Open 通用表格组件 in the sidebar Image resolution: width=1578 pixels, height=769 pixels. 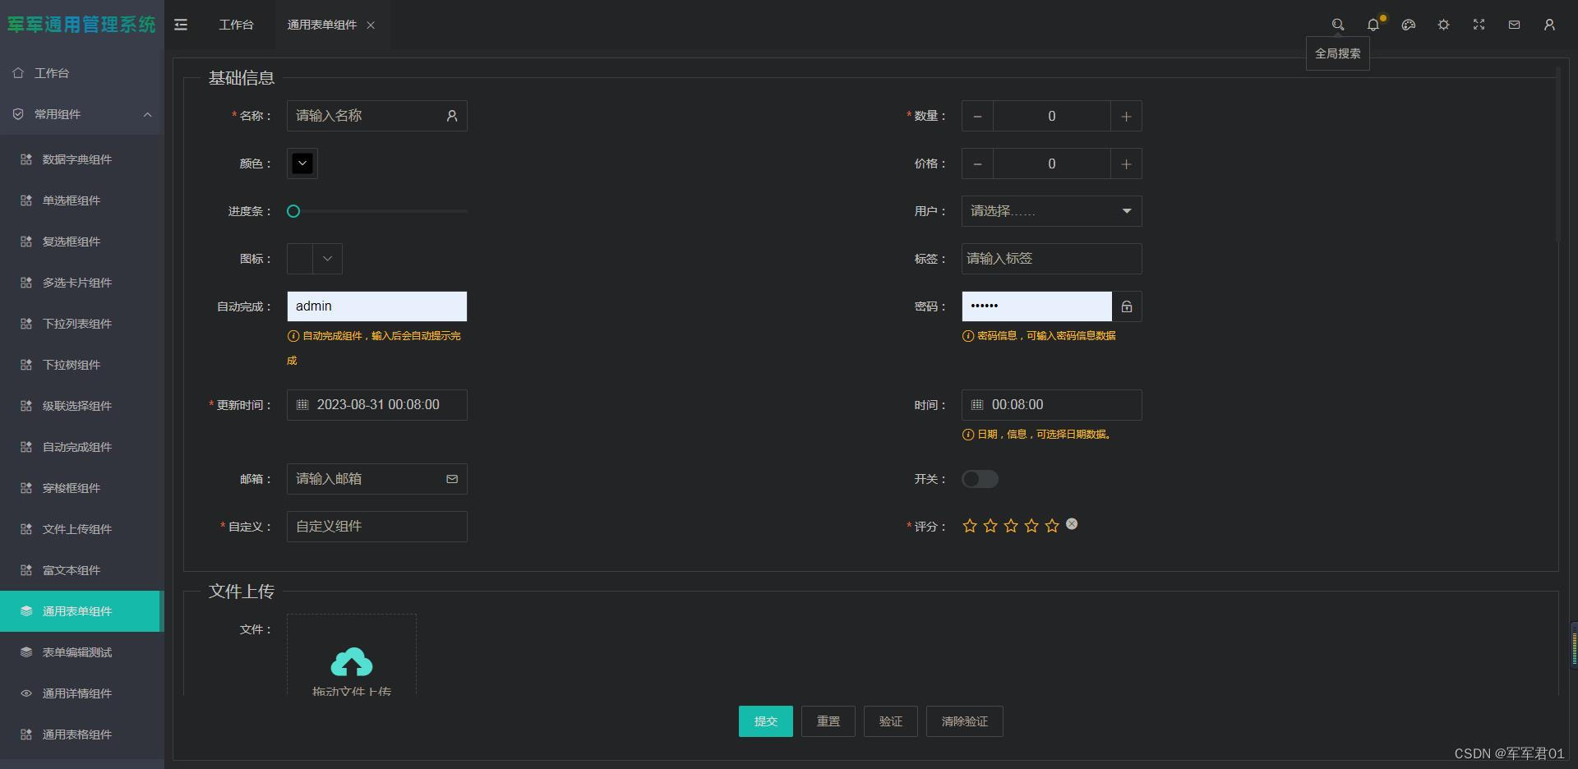click(82, 734)
